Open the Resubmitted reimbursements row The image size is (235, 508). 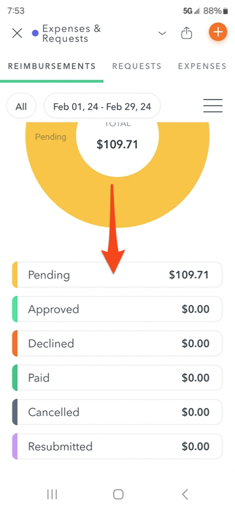tap(117, 446)
